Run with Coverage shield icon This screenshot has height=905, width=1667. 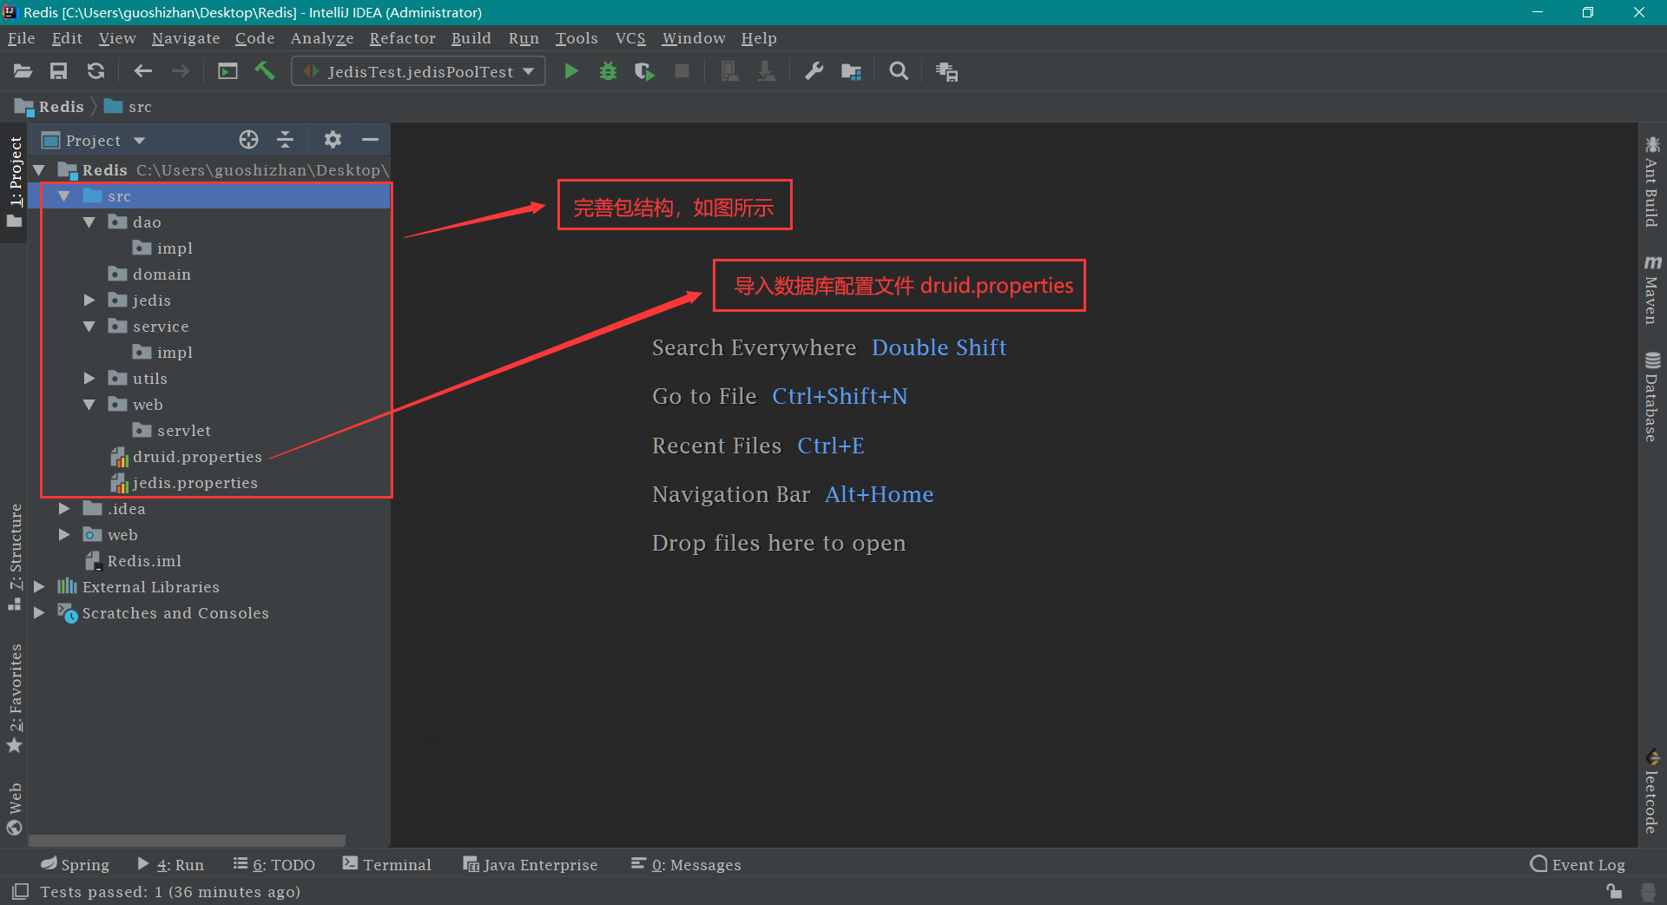tap(643, 72)
